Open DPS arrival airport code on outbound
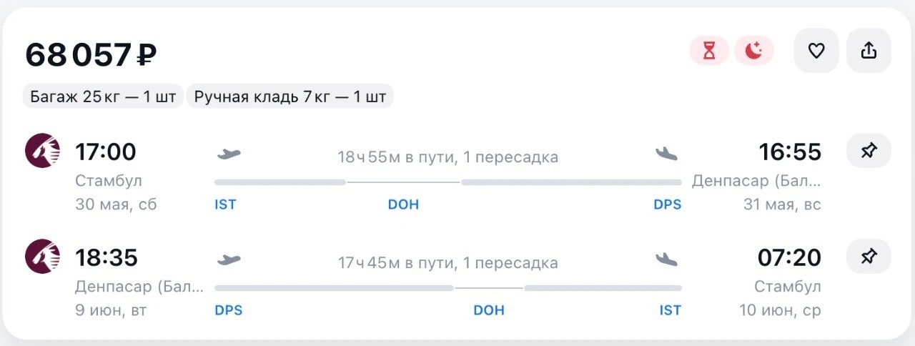The width and height of the screenshot is (915, 346). point(667,204)
